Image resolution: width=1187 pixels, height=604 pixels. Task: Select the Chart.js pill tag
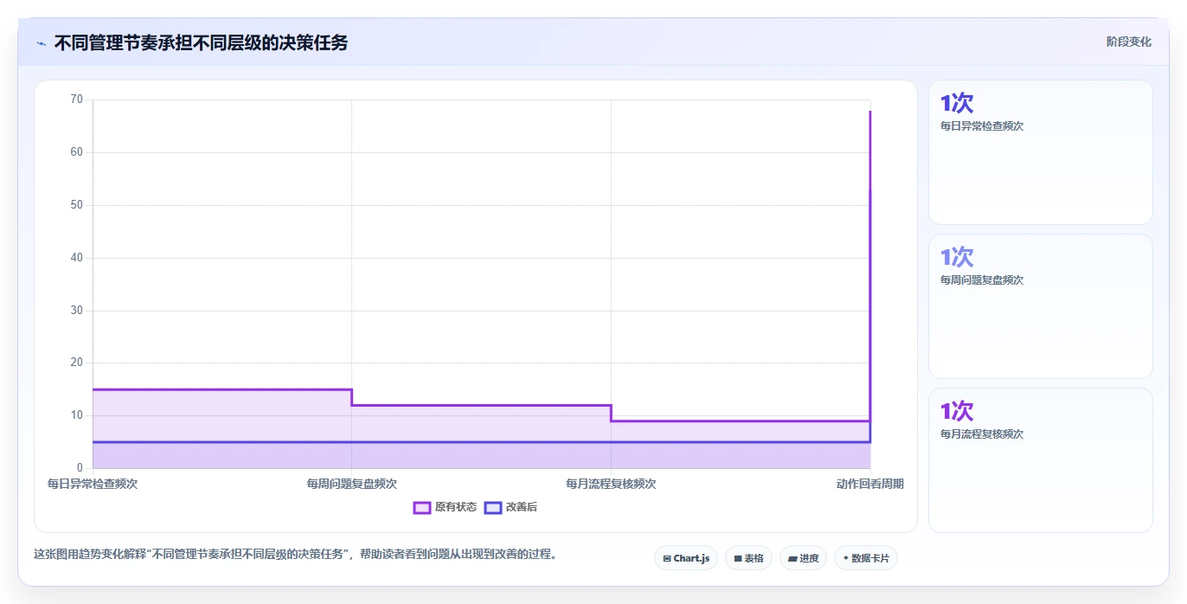(x=686, y=558)
